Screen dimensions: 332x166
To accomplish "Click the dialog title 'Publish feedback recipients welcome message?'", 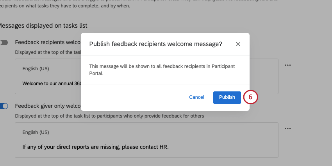I will [156, 44].
